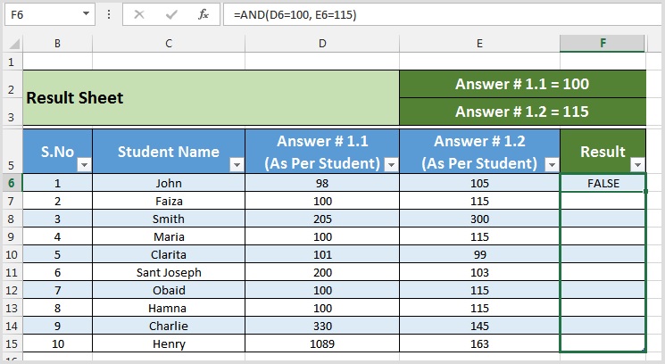
Task: Select column C header
Action: point(169,44)
